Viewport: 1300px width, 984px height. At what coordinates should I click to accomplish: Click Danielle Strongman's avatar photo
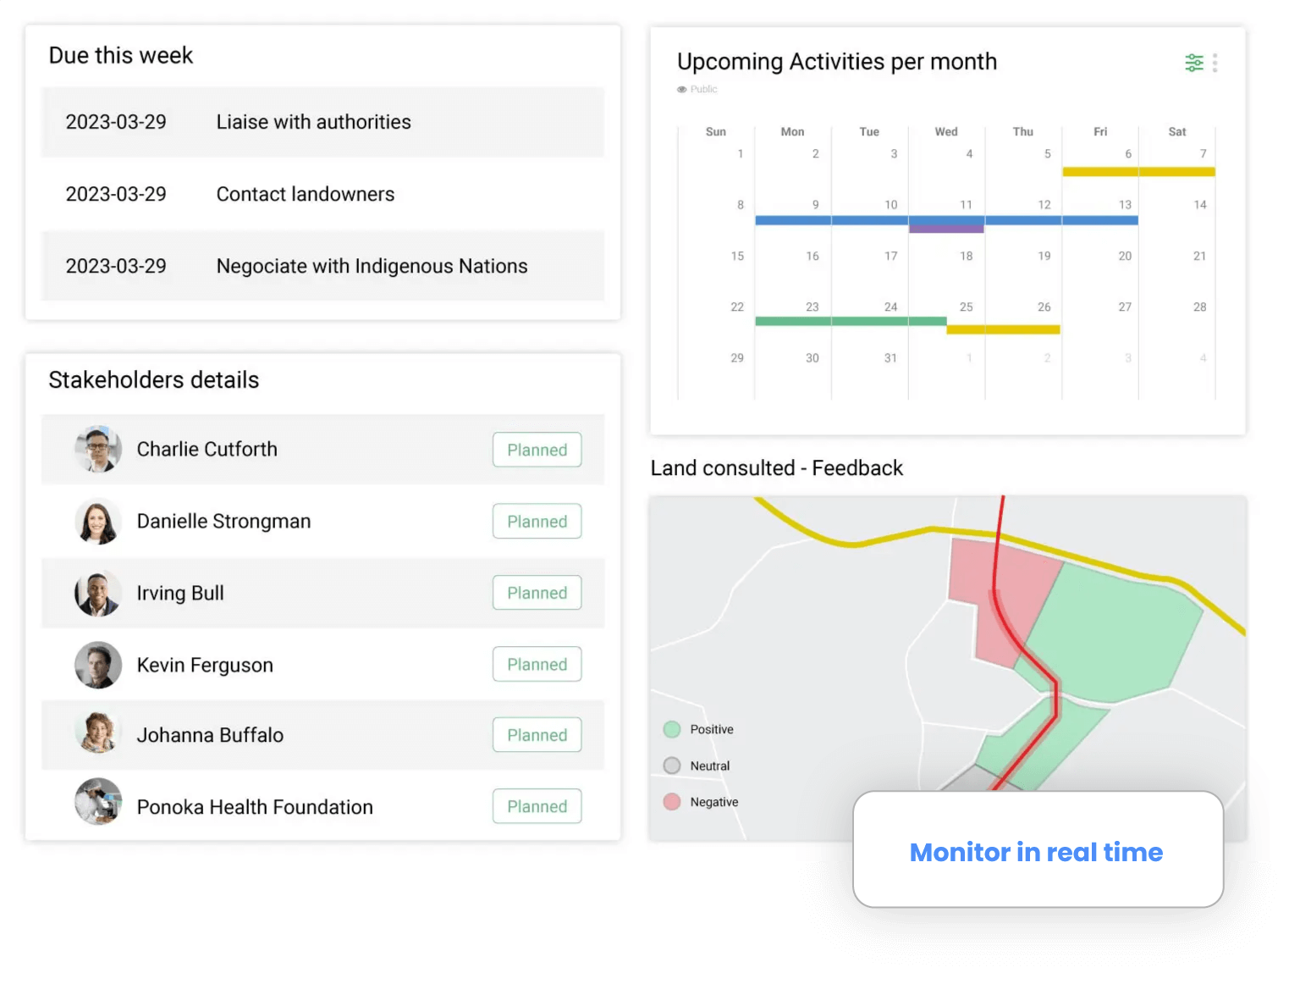pos(98,521)
